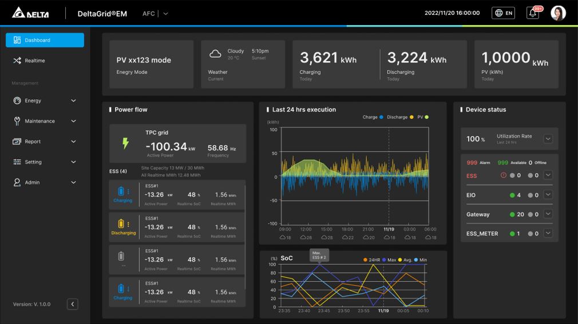The image size is (578, 324).
Task: Click the ESS red alarm warning icon
Action: click(x=504, y=175)
